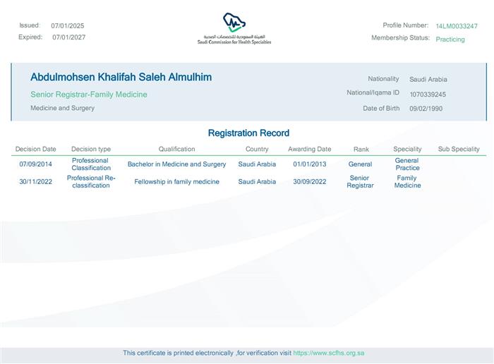Click the Saudi Commission for Health Specialties logo
This screenshot has height=364, width=494.
pyautogui.click(x=234, y=28)
